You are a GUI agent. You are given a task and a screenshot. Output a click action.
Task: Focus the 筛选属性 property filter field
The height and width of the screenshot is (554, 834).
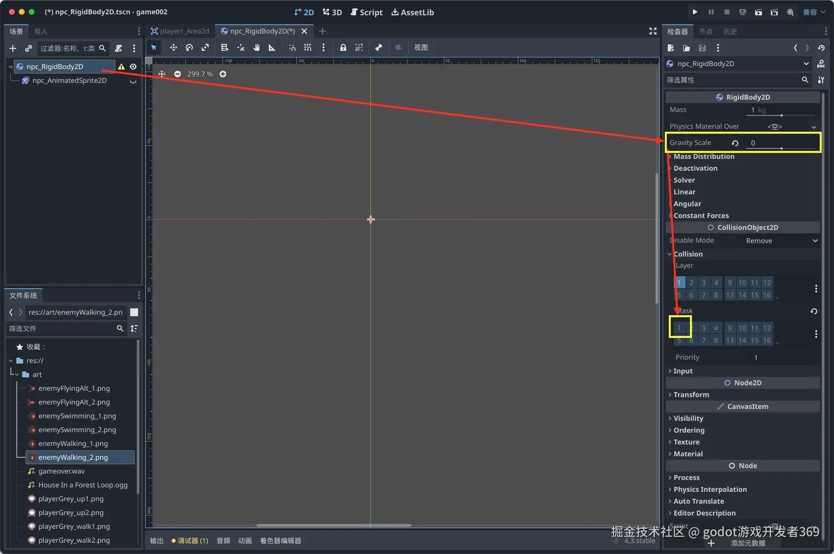738,80
